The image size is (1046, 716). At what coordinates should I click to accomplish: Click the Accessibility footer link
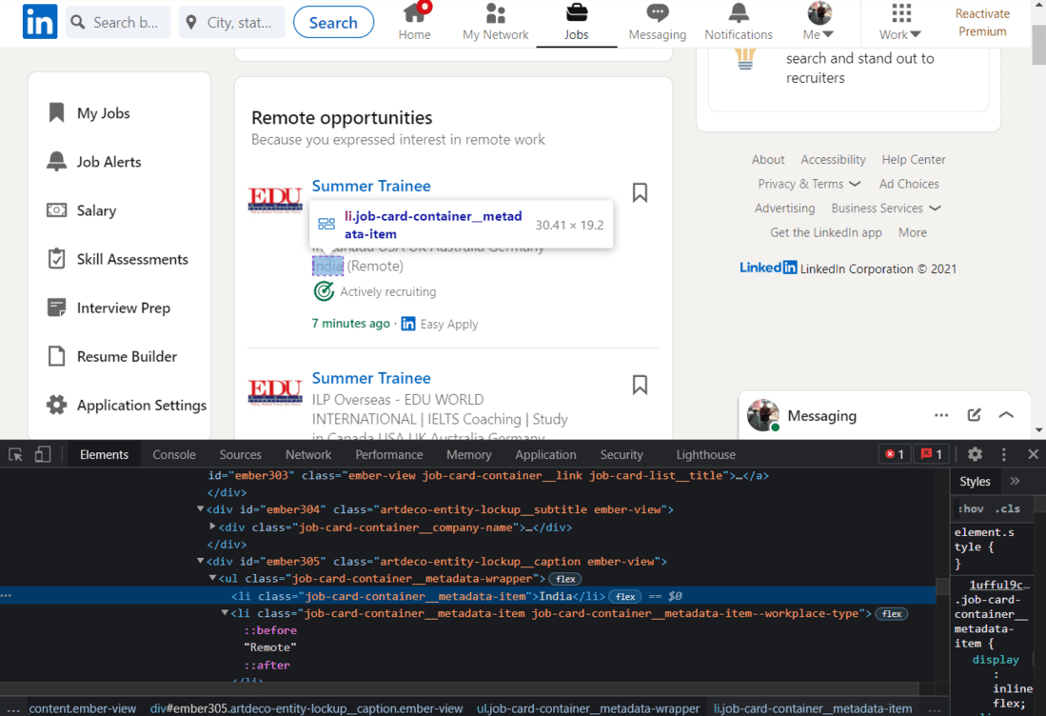click(833, 160)
